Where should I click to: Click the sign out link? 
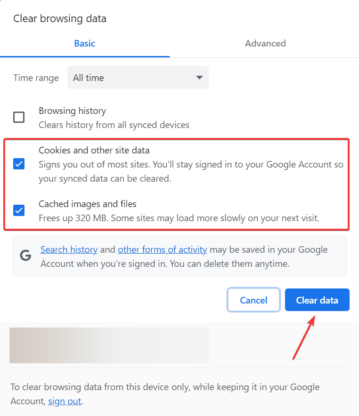[x=65, y=401]
